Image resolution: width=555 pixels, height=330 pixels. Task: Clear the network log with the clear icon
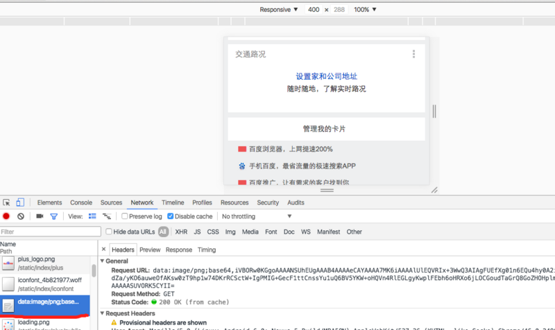[21, 216]
